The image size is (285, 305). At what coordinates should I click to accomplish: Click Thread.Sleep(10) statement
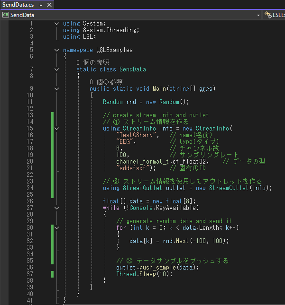144,274
